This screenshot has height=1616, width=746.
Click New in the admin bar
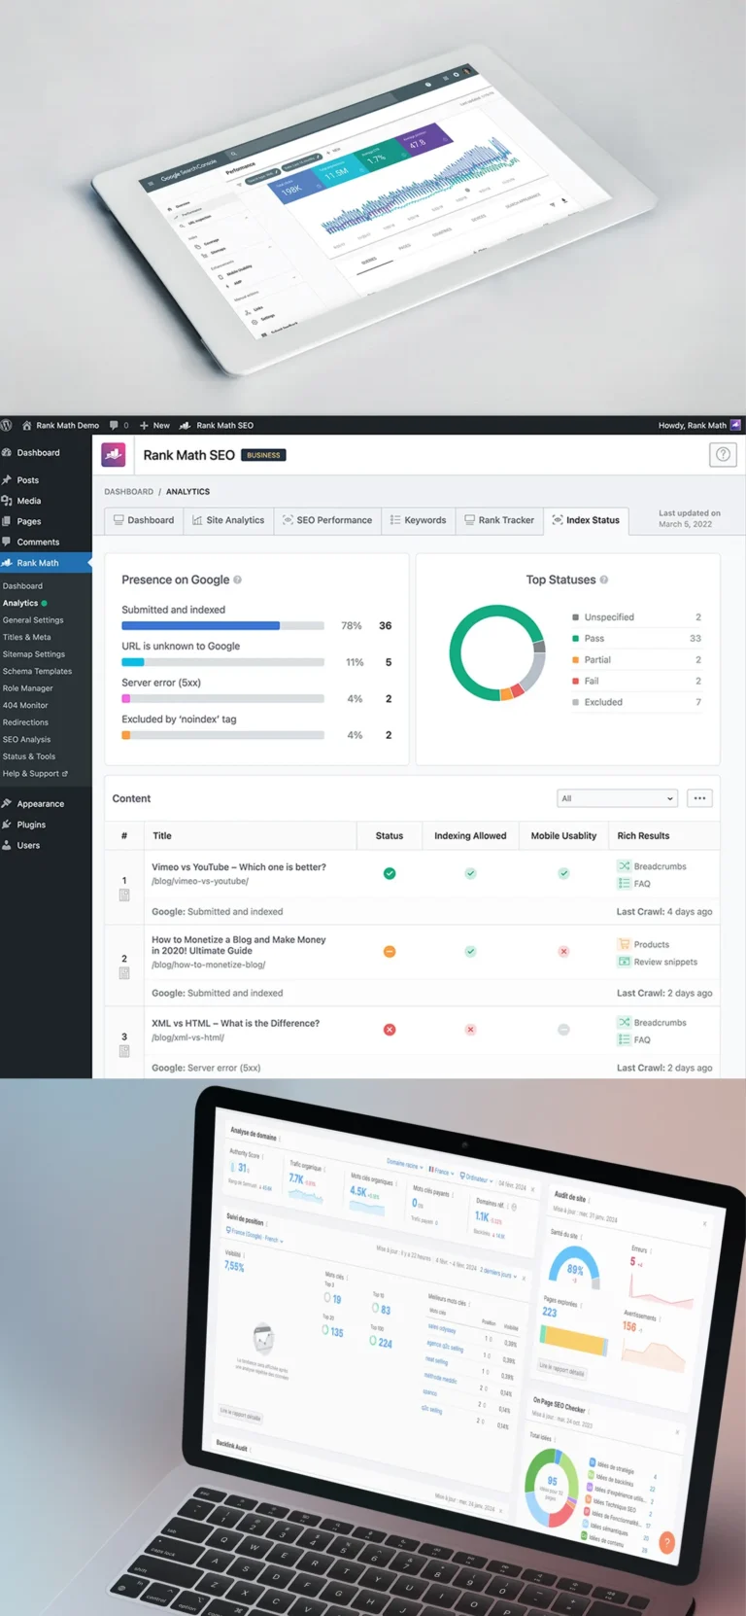pos(155,425)
